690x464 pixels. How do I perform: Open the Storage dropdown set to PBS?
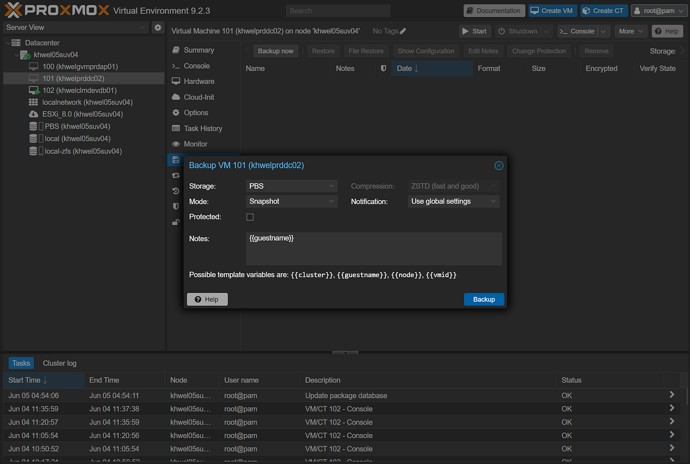tap(292, 186)
